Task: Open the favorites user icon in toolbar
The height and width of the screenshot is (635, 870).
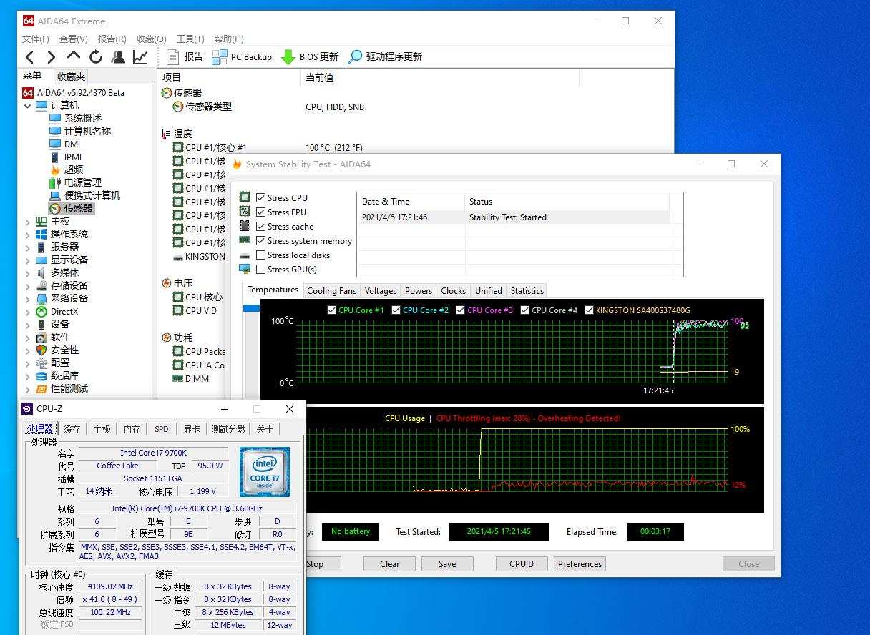Action: [118, 57]
